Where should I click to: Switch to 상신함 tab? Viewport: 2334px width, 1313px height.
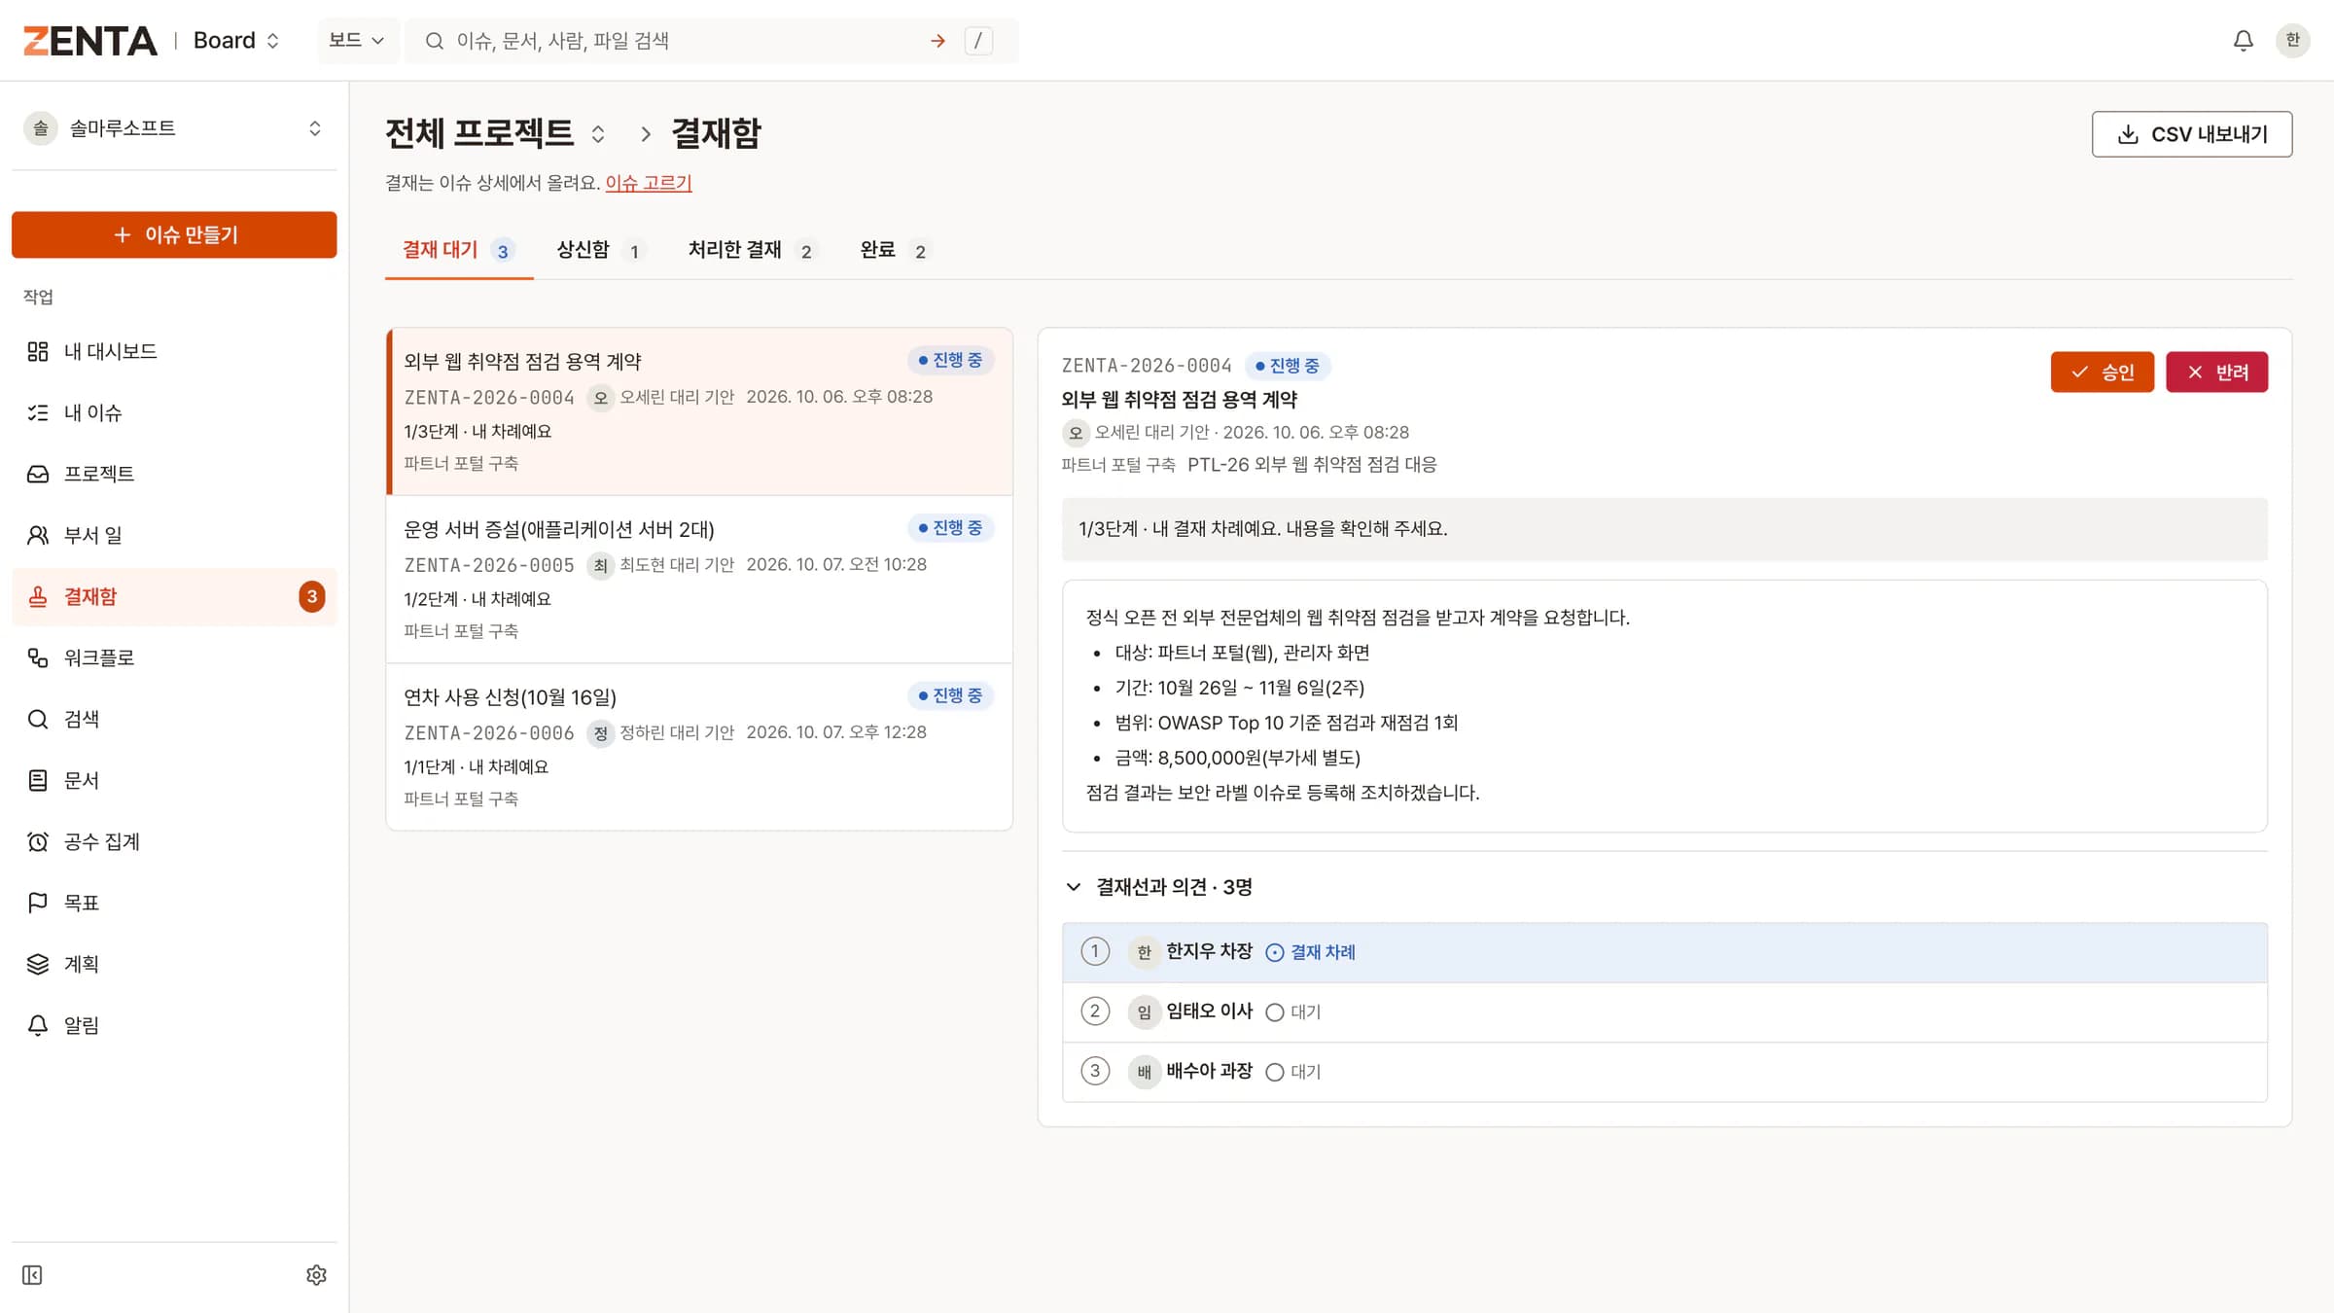pos(600,251)
